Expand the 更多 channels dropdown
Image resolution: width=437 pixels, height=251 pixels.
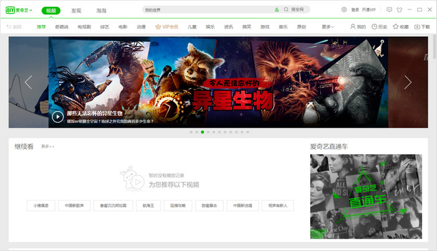click(328, 27)
